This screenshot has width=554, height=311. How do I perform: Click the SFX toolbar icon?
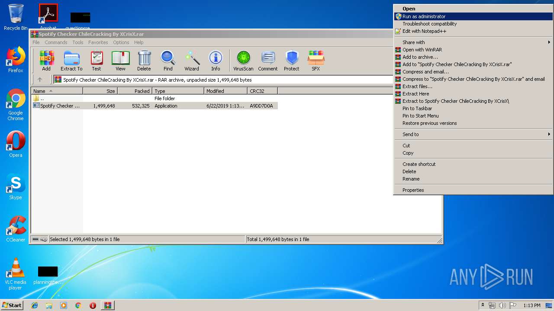click(x=316, y=60)
